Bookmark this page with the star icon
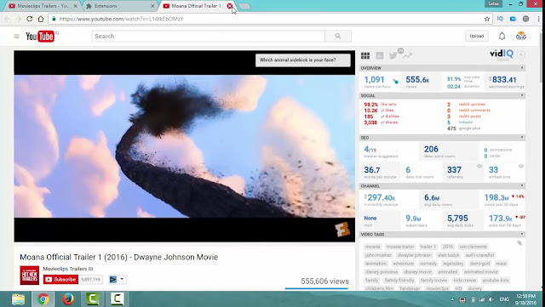This screenshot has height=307, width=545. point(487,19)
